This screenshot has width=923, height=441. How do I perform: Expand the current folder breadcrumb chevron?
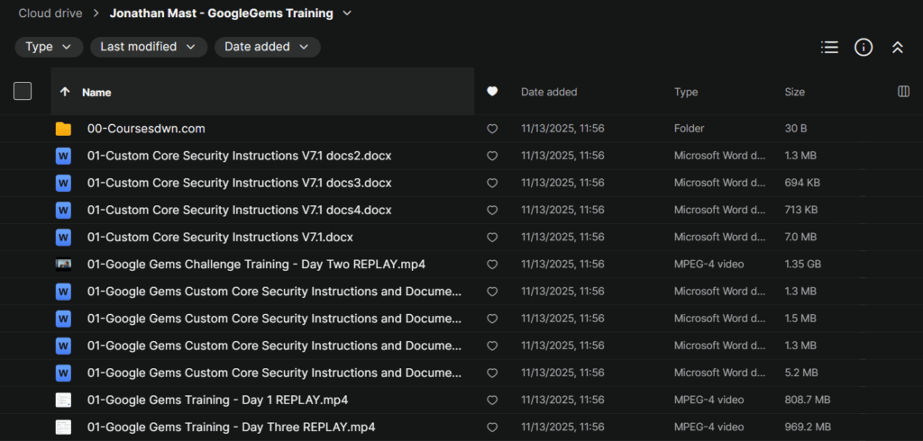pyautogui.click(x=348, y=13)
